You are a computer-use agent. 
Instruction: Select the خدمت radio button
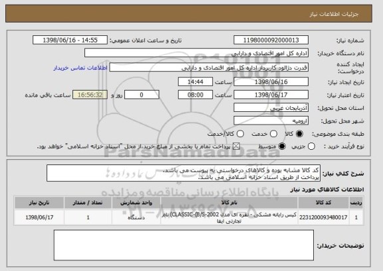pyautogui.click(x=273, y=134)
